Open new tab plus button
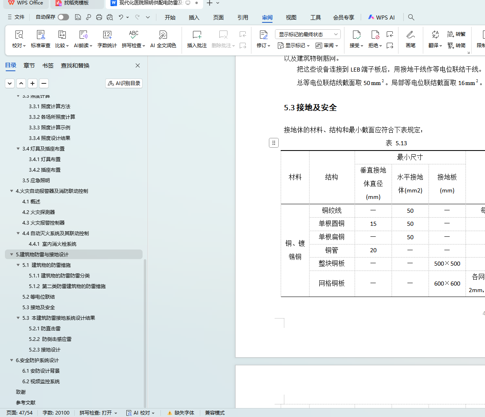Image resolution: width=485 pixels, height=417 pixels. tap(210, 3)
